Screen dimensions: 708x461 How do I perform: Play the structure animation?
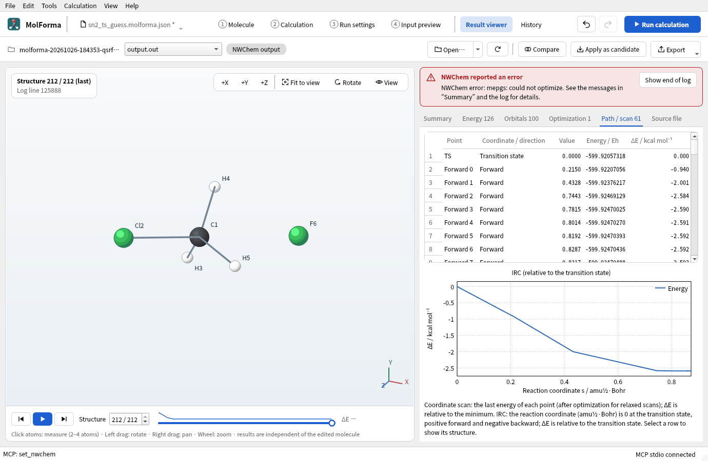tap(43, 419)
